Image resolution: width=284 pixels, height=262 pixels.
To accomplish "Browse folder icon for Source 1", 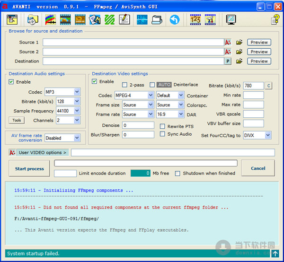I will point(239,43).
